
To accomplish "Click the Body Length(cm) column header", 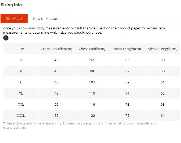I will click(x=127, y=49).
